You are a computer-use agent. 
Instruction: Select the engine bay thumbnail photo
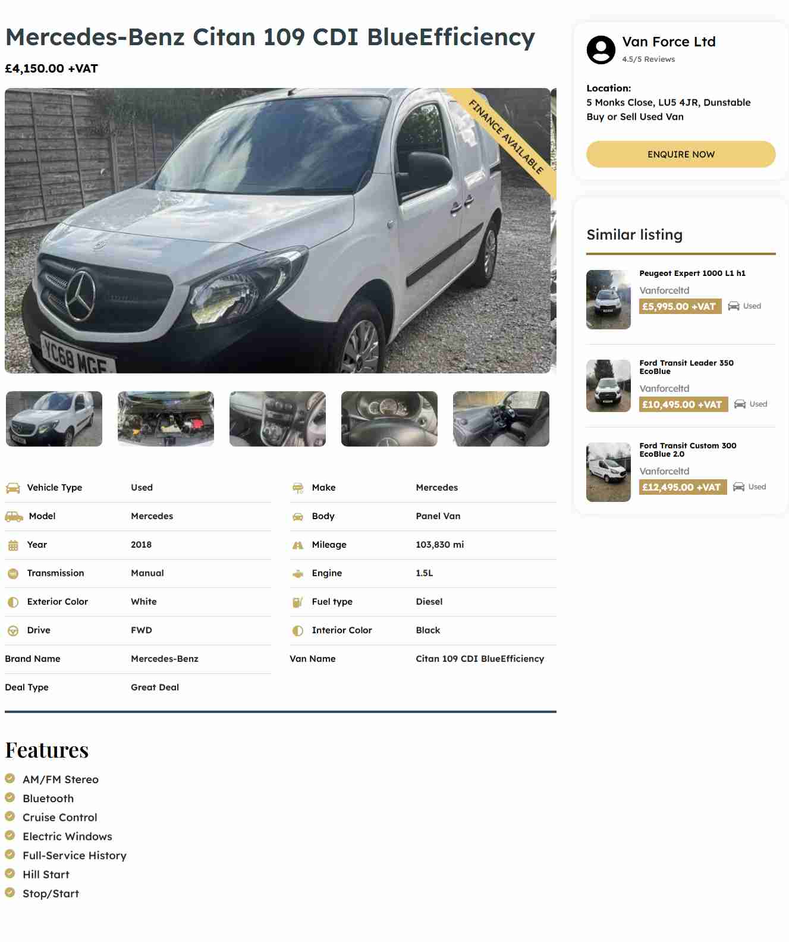pos(166,419)
